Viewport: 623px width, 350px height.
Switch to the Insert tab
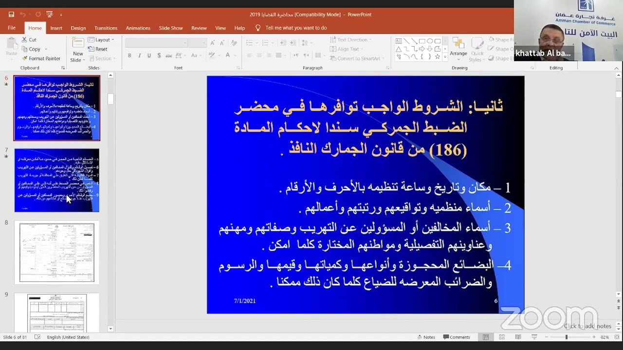pos(56,28)
